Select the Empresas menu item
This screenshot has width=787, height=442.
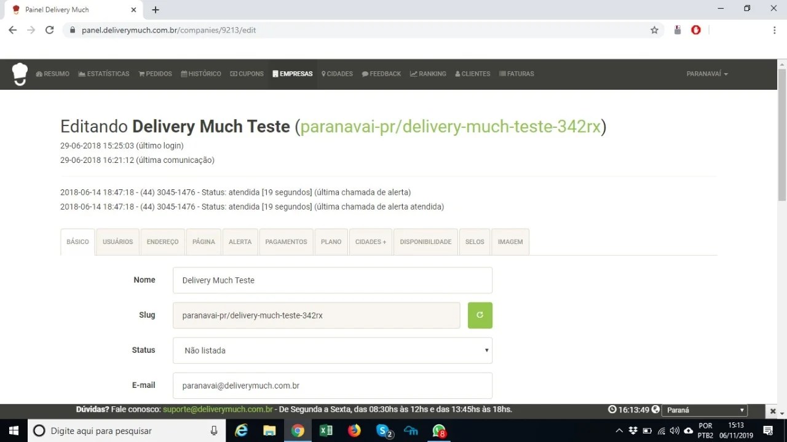coord(293,74)
